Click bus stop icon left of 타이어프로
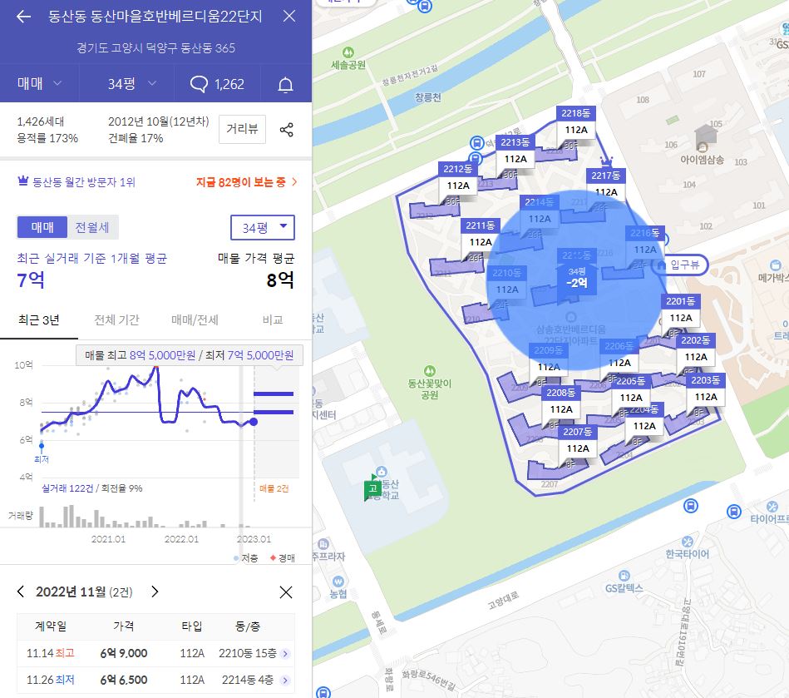 pyautogui.click(x=734, y=512)
